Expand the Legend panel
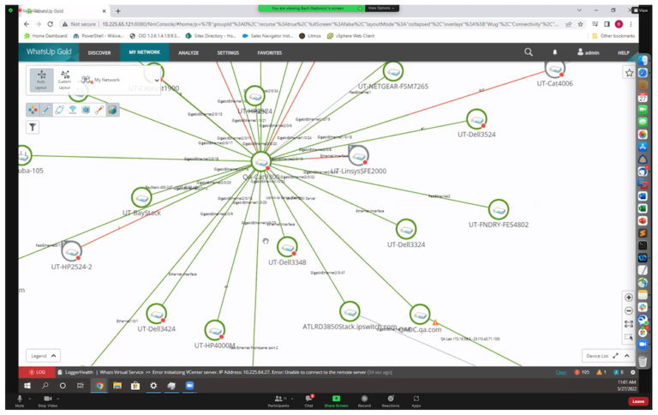Viewport: 658px width, 415px height. [x=45, y=355]
